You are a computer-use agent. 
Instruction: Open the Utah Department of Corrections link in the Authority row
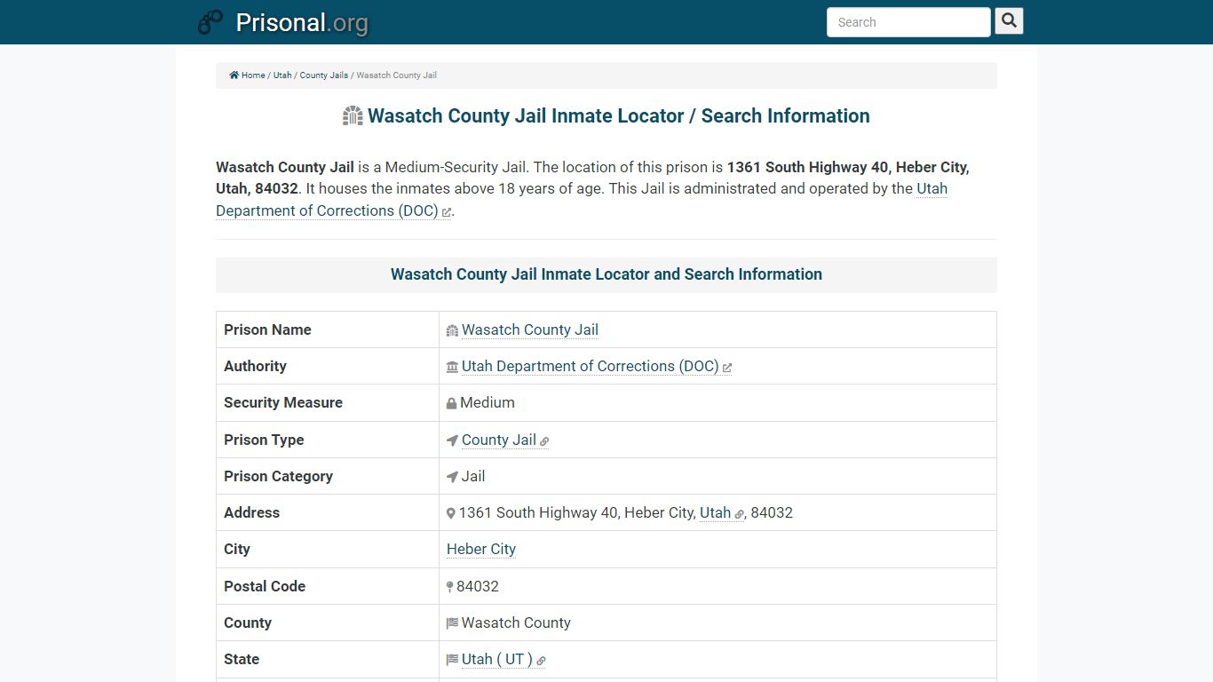coord(590,366)
